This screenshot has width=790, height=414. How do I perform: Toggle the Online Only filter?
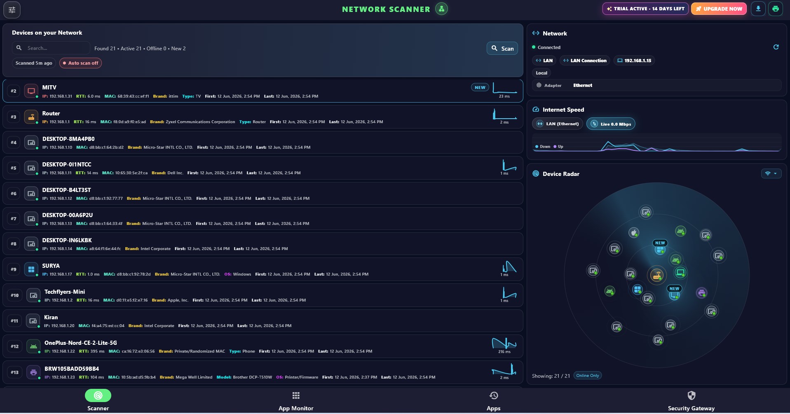[587, 376]
